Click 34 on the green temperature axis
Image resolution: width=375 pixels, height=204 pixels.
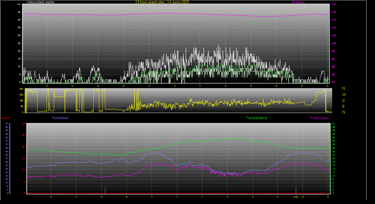tap(334, 134)
